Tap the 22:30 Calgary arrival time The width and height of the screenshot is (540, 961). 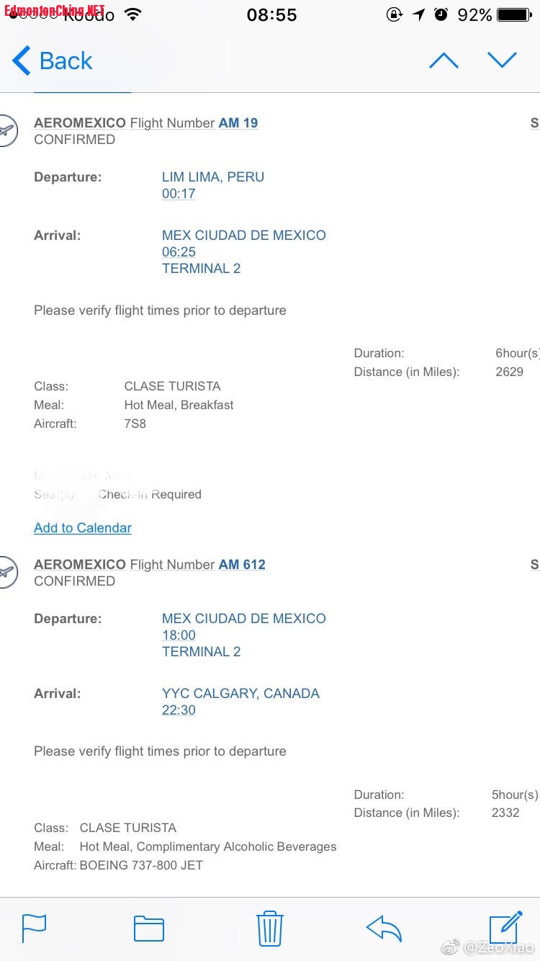click(179, 710)
